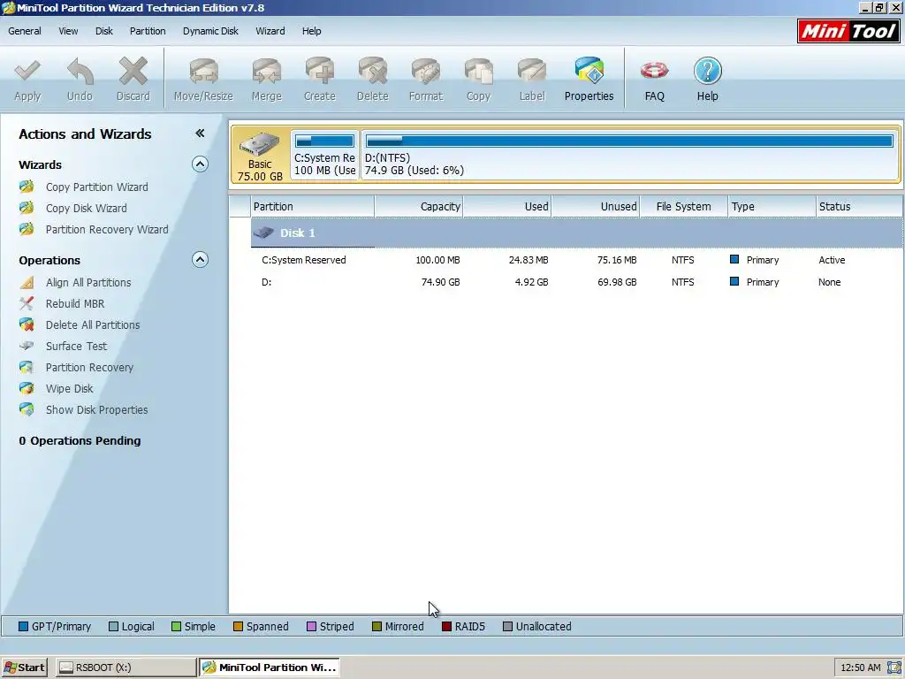
Task: Sort by the Unused column header
Action: click(595, 207)
